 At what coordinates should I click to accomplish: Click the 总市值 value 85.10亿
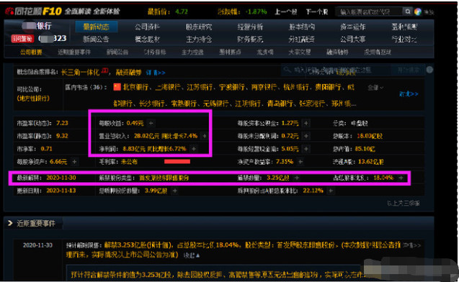pyautogui.click(x=365, y=149)
